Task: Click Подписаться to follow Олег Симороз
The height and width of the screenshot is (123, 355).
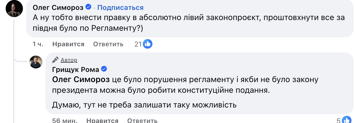Action: [x=120, y=7]
